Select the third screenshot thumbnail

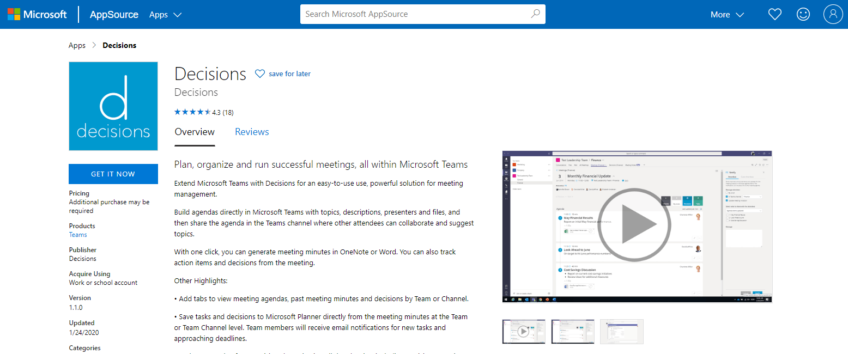click(621, 331)
